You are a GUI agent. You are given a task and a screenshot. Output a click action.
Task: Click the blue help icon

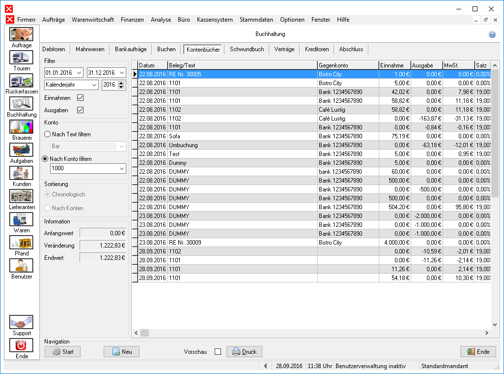(492, 34)
